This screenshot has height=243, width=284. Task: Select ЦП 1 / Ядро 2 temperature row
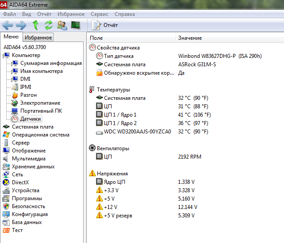(x=116, y=123)
